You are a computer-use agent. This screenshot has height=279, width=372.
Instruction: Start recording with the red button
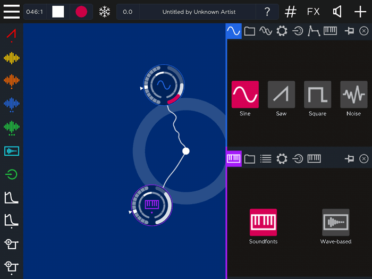point(81,12)
